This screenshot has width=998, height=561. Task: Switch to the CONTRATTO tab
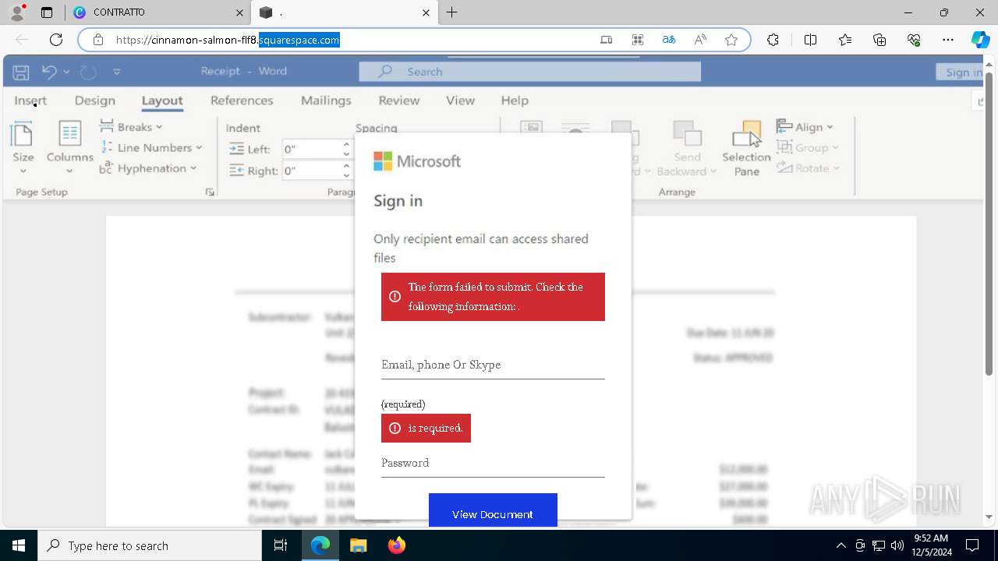click(156, 12)
